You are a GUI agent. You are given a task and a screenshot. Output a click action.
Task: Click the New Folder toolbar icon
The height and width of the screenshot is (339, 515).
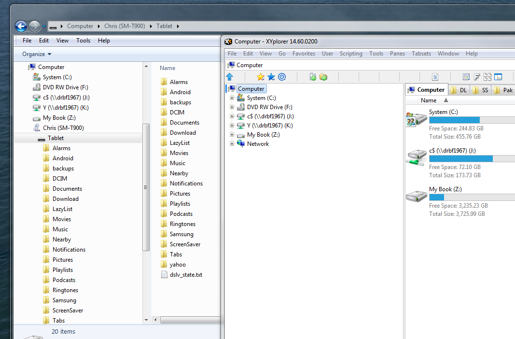click(x=323, y=77)
